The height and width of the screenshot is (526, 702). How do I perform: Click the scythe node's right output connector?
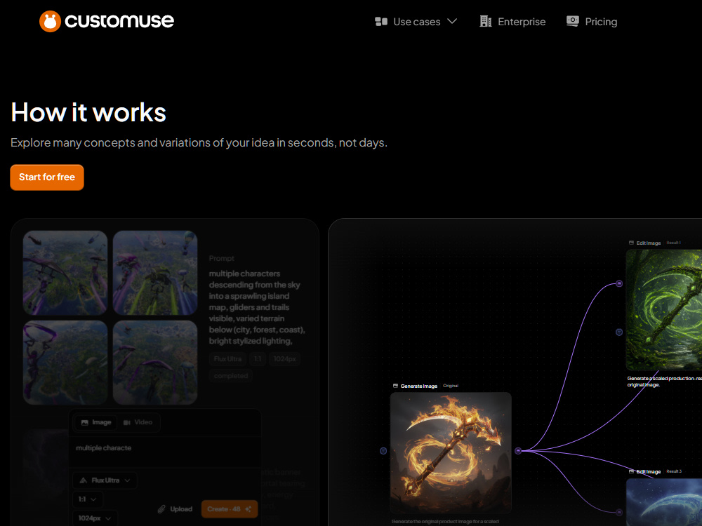click(x=518, y=451)
